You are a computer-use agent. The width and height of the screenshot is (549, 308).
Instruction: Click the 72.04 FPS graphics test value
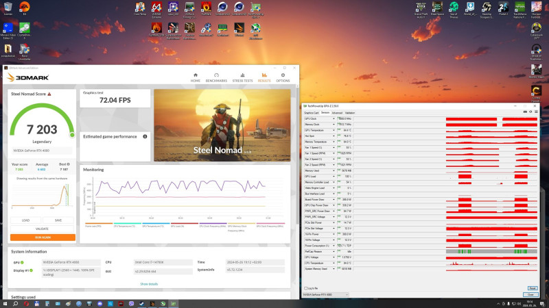[x=115, y=100]
